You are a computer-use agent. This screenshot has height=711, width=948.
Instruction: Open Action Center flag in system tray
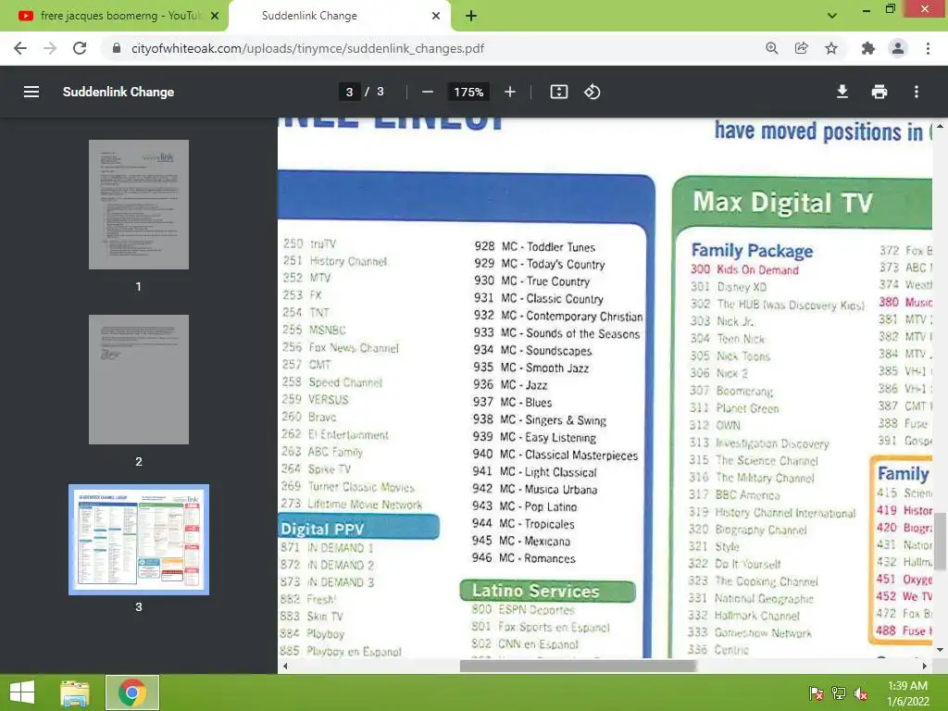click(816, 693)
